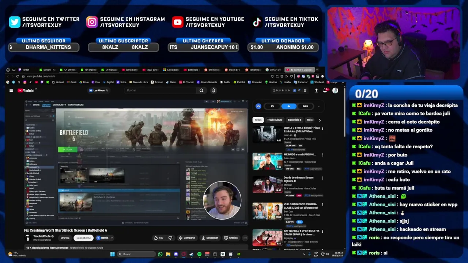This screenshot has height=263, width=468.
Task: Open the StreamElements bookmark
Action: click(x=207, y=82)
